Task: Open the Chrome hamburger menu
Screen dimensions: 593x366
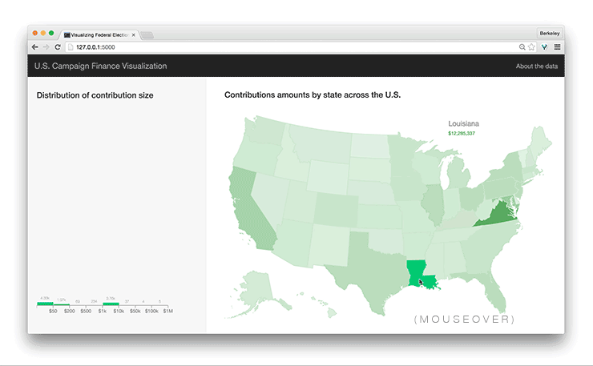Action: click(557, 47)
